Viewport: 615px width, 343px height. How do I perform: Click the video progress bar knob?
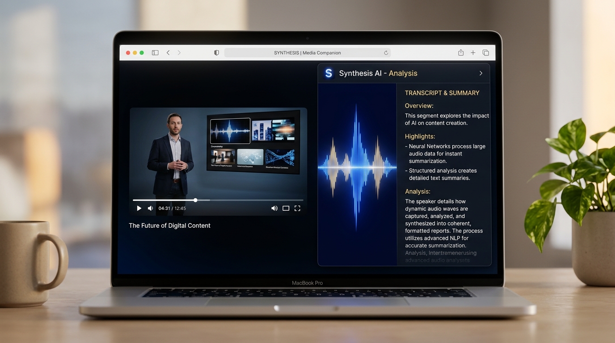pyautogui.click(x=195, y=200)
